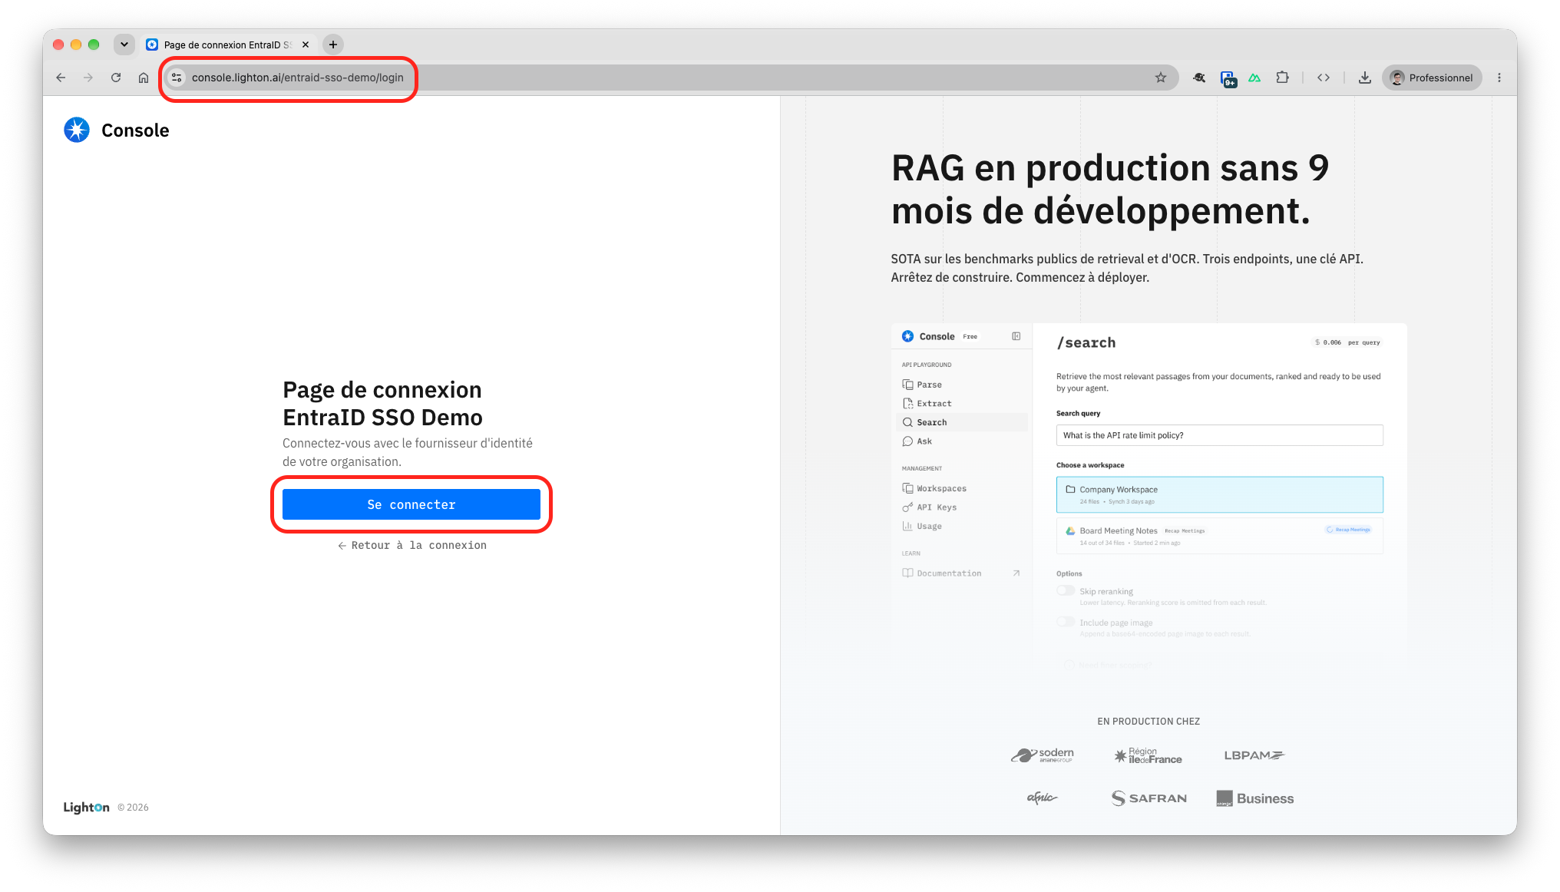Click the Company Workspace card in the preview

[1219, 494]
